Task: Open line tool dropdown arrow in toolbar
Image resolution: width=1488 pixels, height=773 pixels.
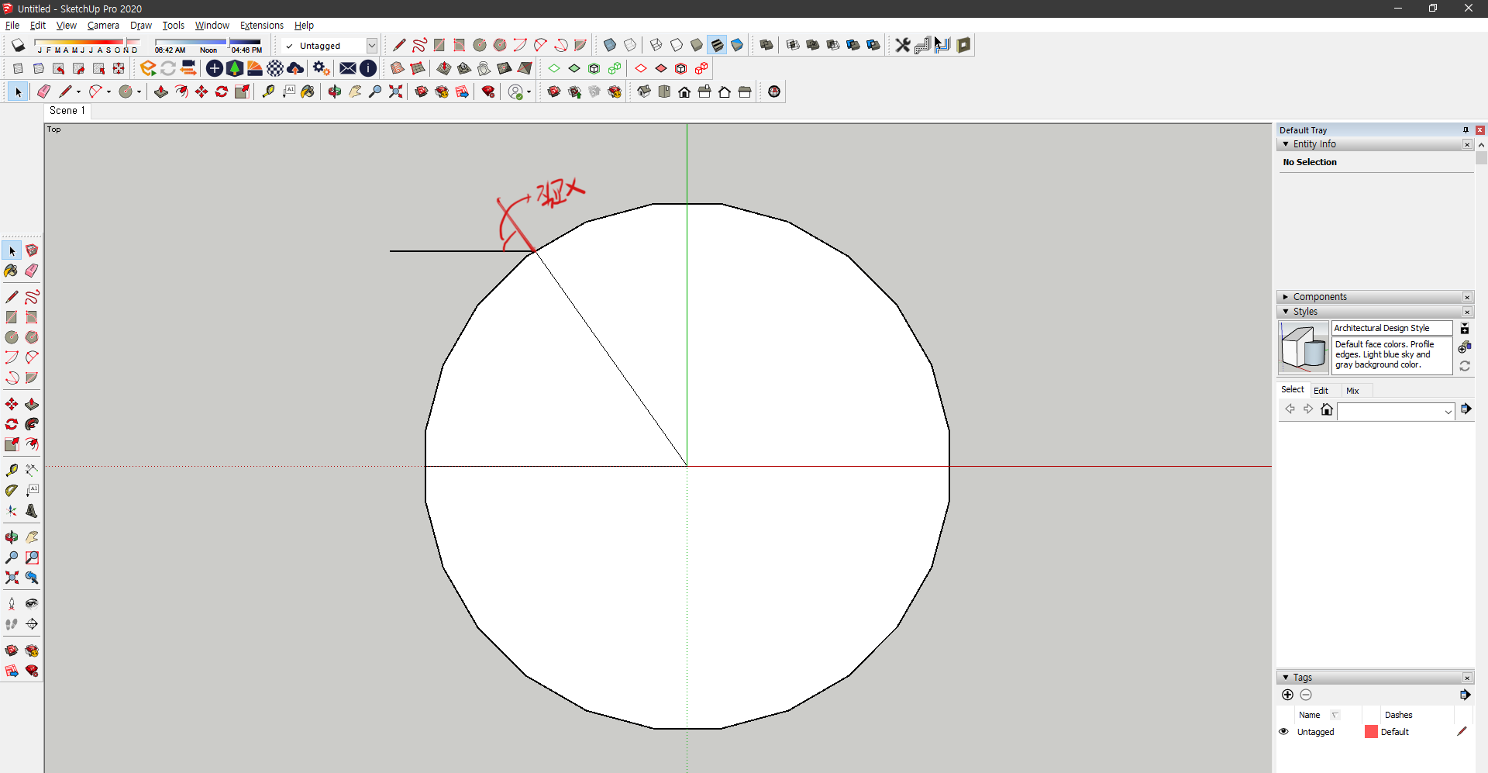Action: [x=78, y=91]
